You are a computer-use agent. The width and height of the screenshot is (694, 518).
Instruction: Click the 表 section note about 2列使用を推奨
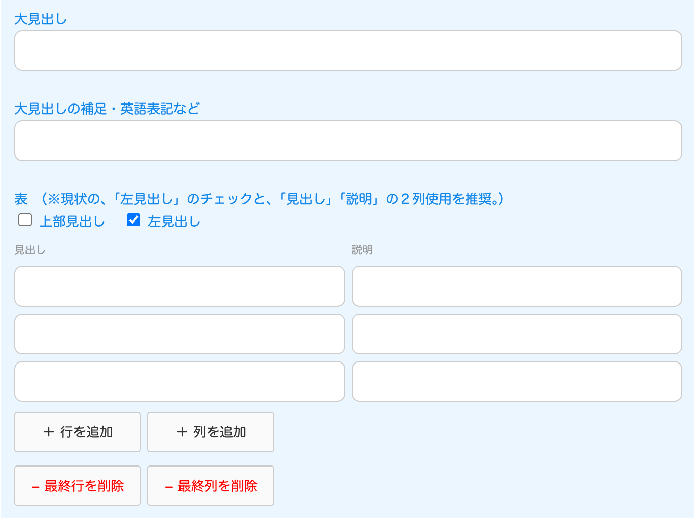tap(273, 199)
